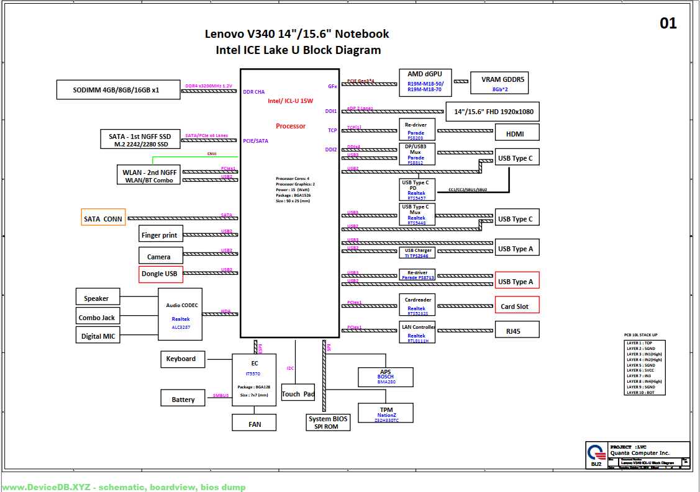Click the "I2C" label above Touch Pad
700x492 pixels.
(x=290, y=369)
